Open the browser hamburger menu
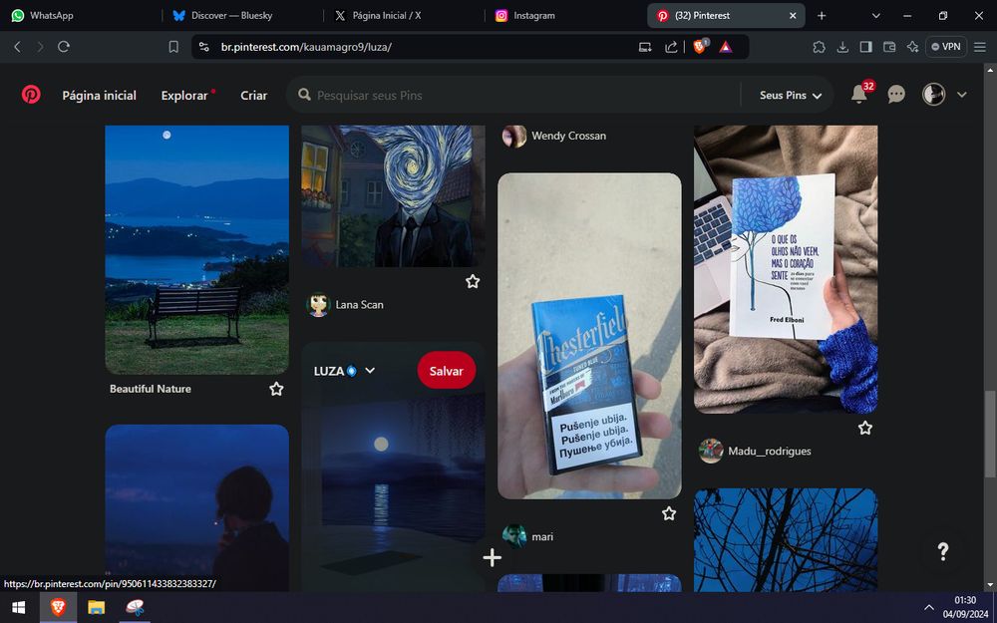 click(980, 47)
